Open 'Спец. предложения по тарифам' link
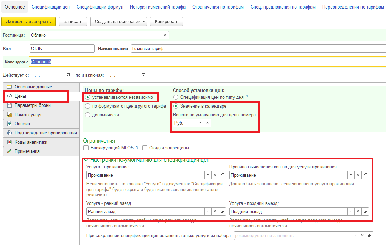Image resolution: width=386 pixels, height=245 pixels. click(283, 7)
